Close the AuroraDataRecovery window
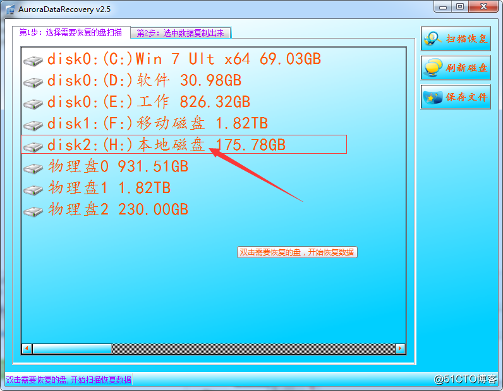 (484, 7)
